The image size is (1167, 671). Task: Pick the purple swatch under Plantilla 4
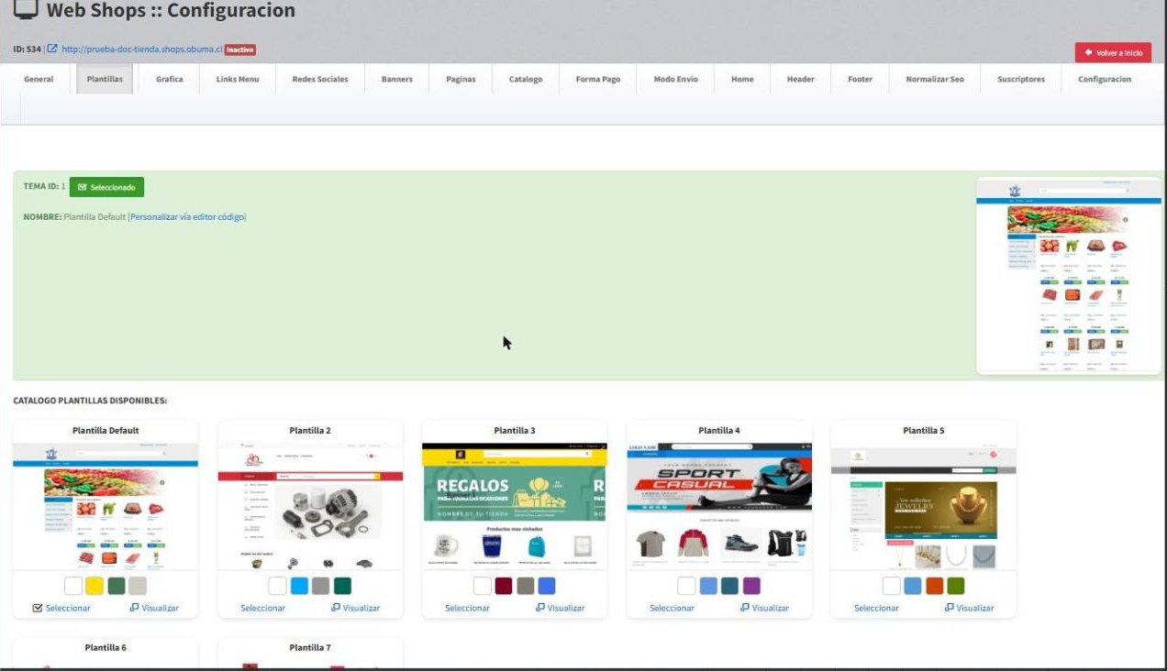pos(751,586)
